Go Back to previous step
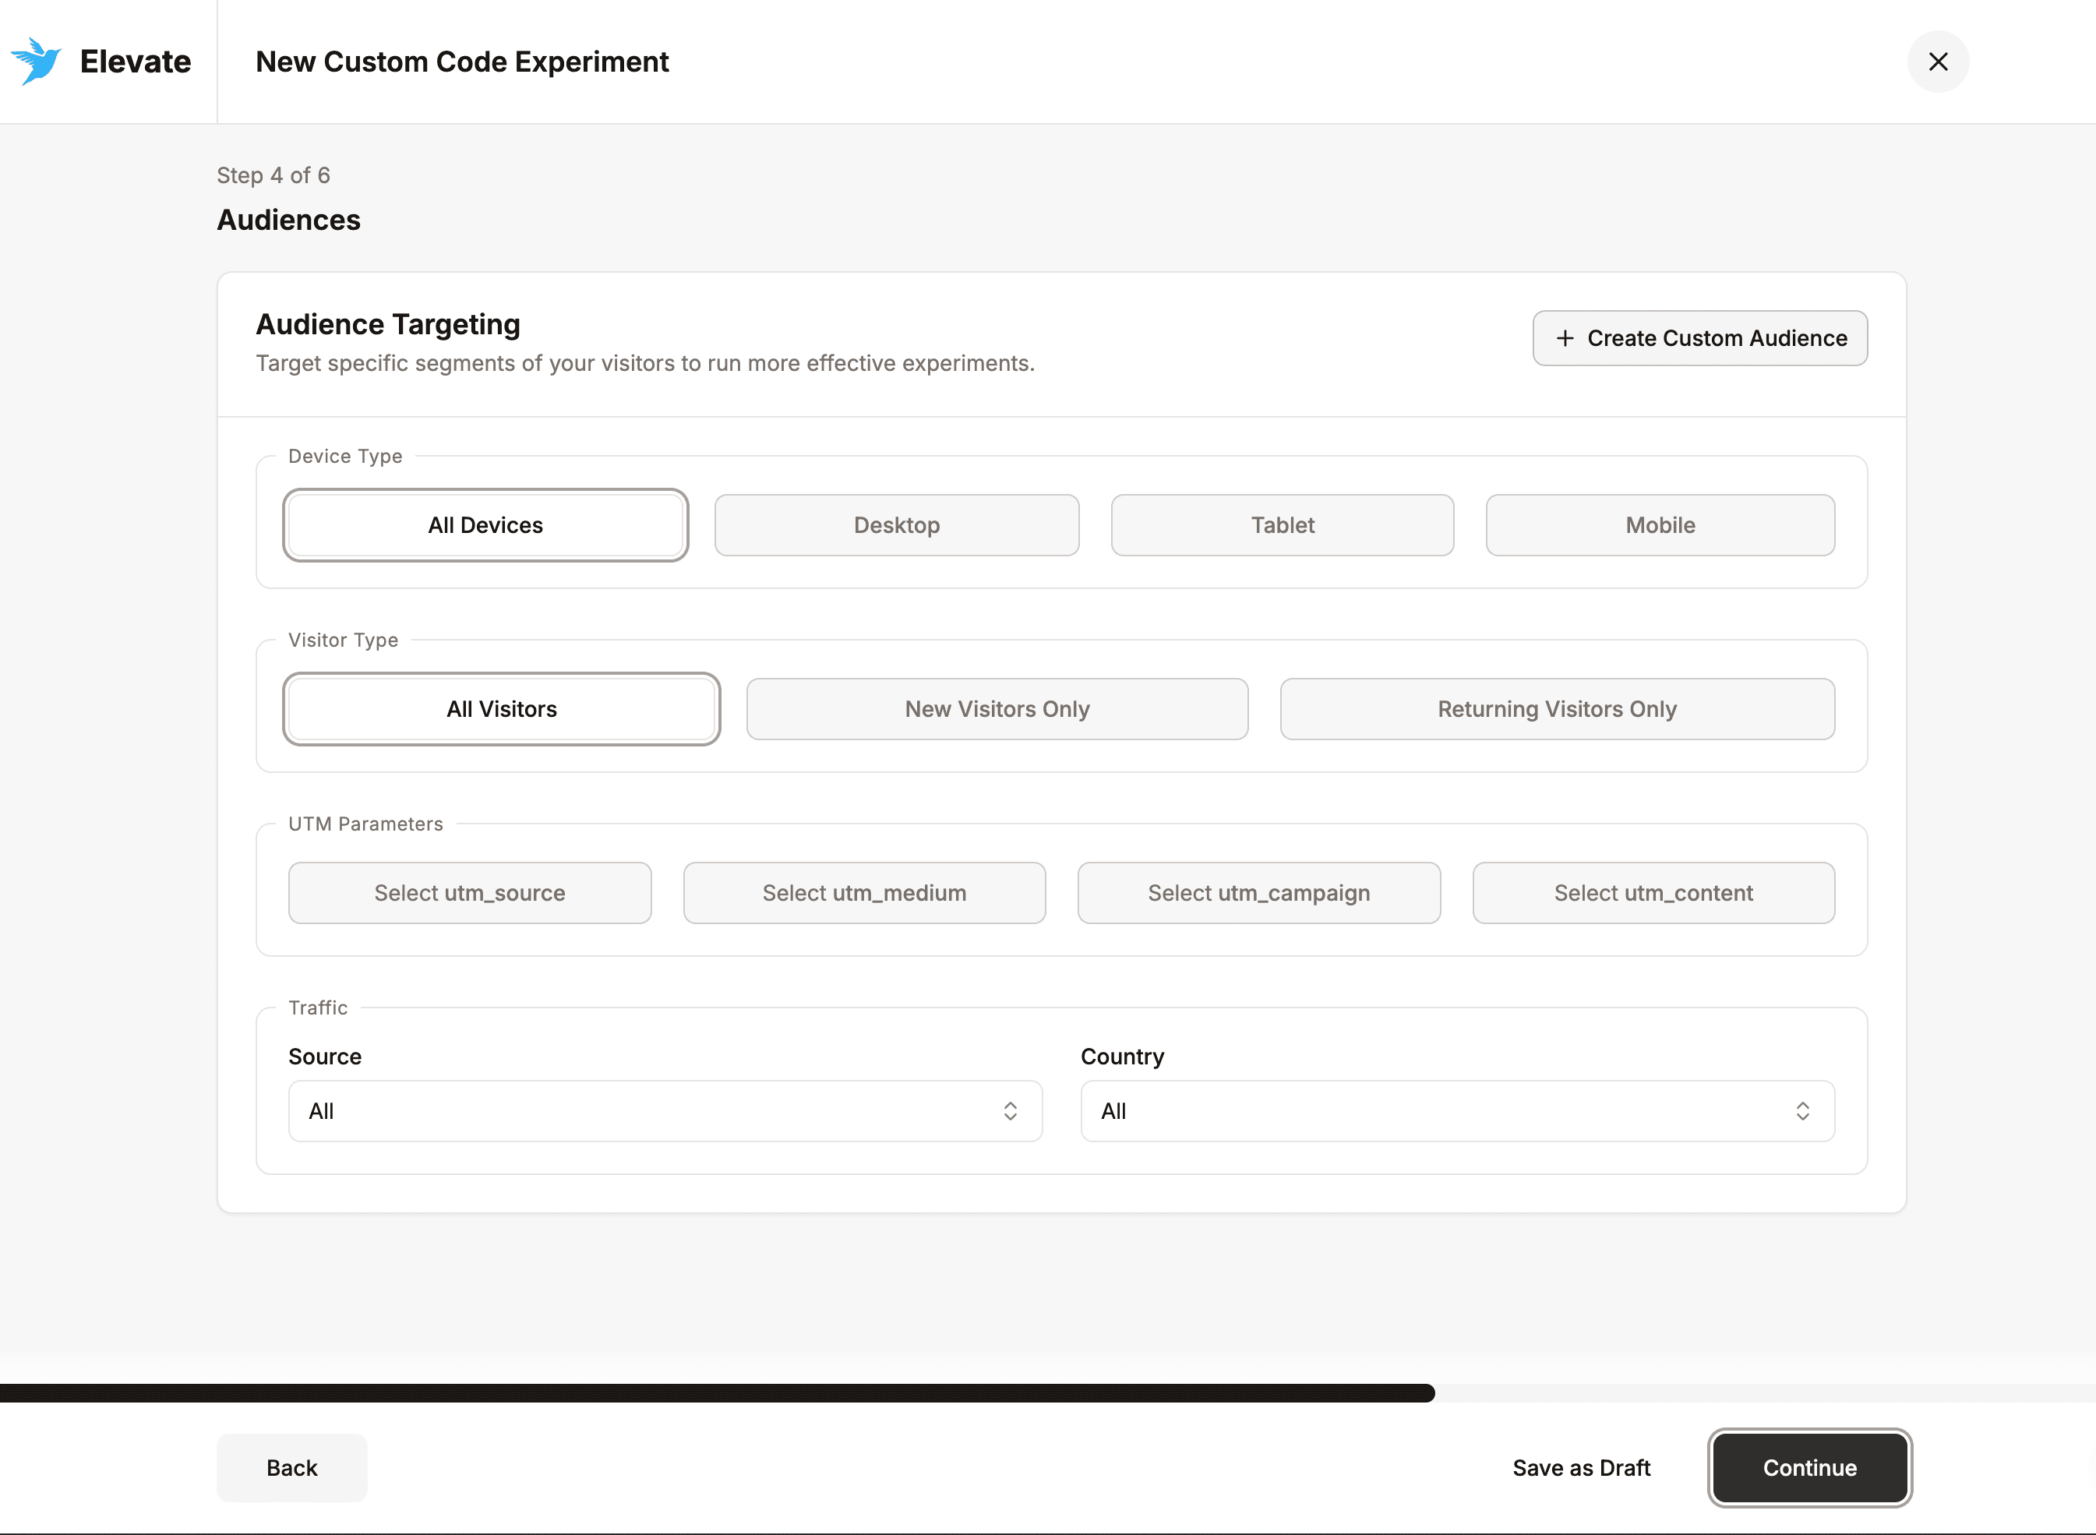Viewport: 2096px width, 1535px height. pos(291,1468)
